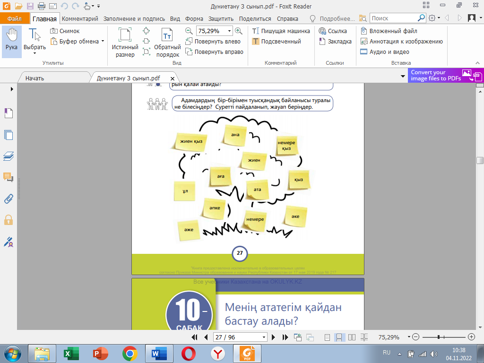Click the zoom out magnifier icon
The image size is (484, 363).
point(189,31)
